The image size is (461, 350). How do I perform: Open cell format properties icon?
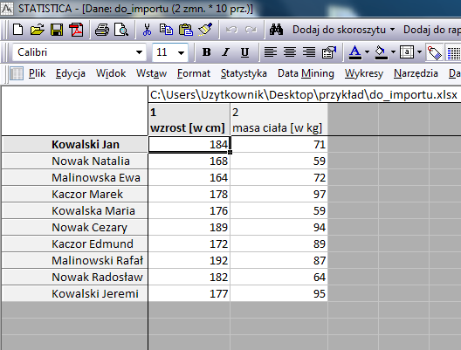329,52
